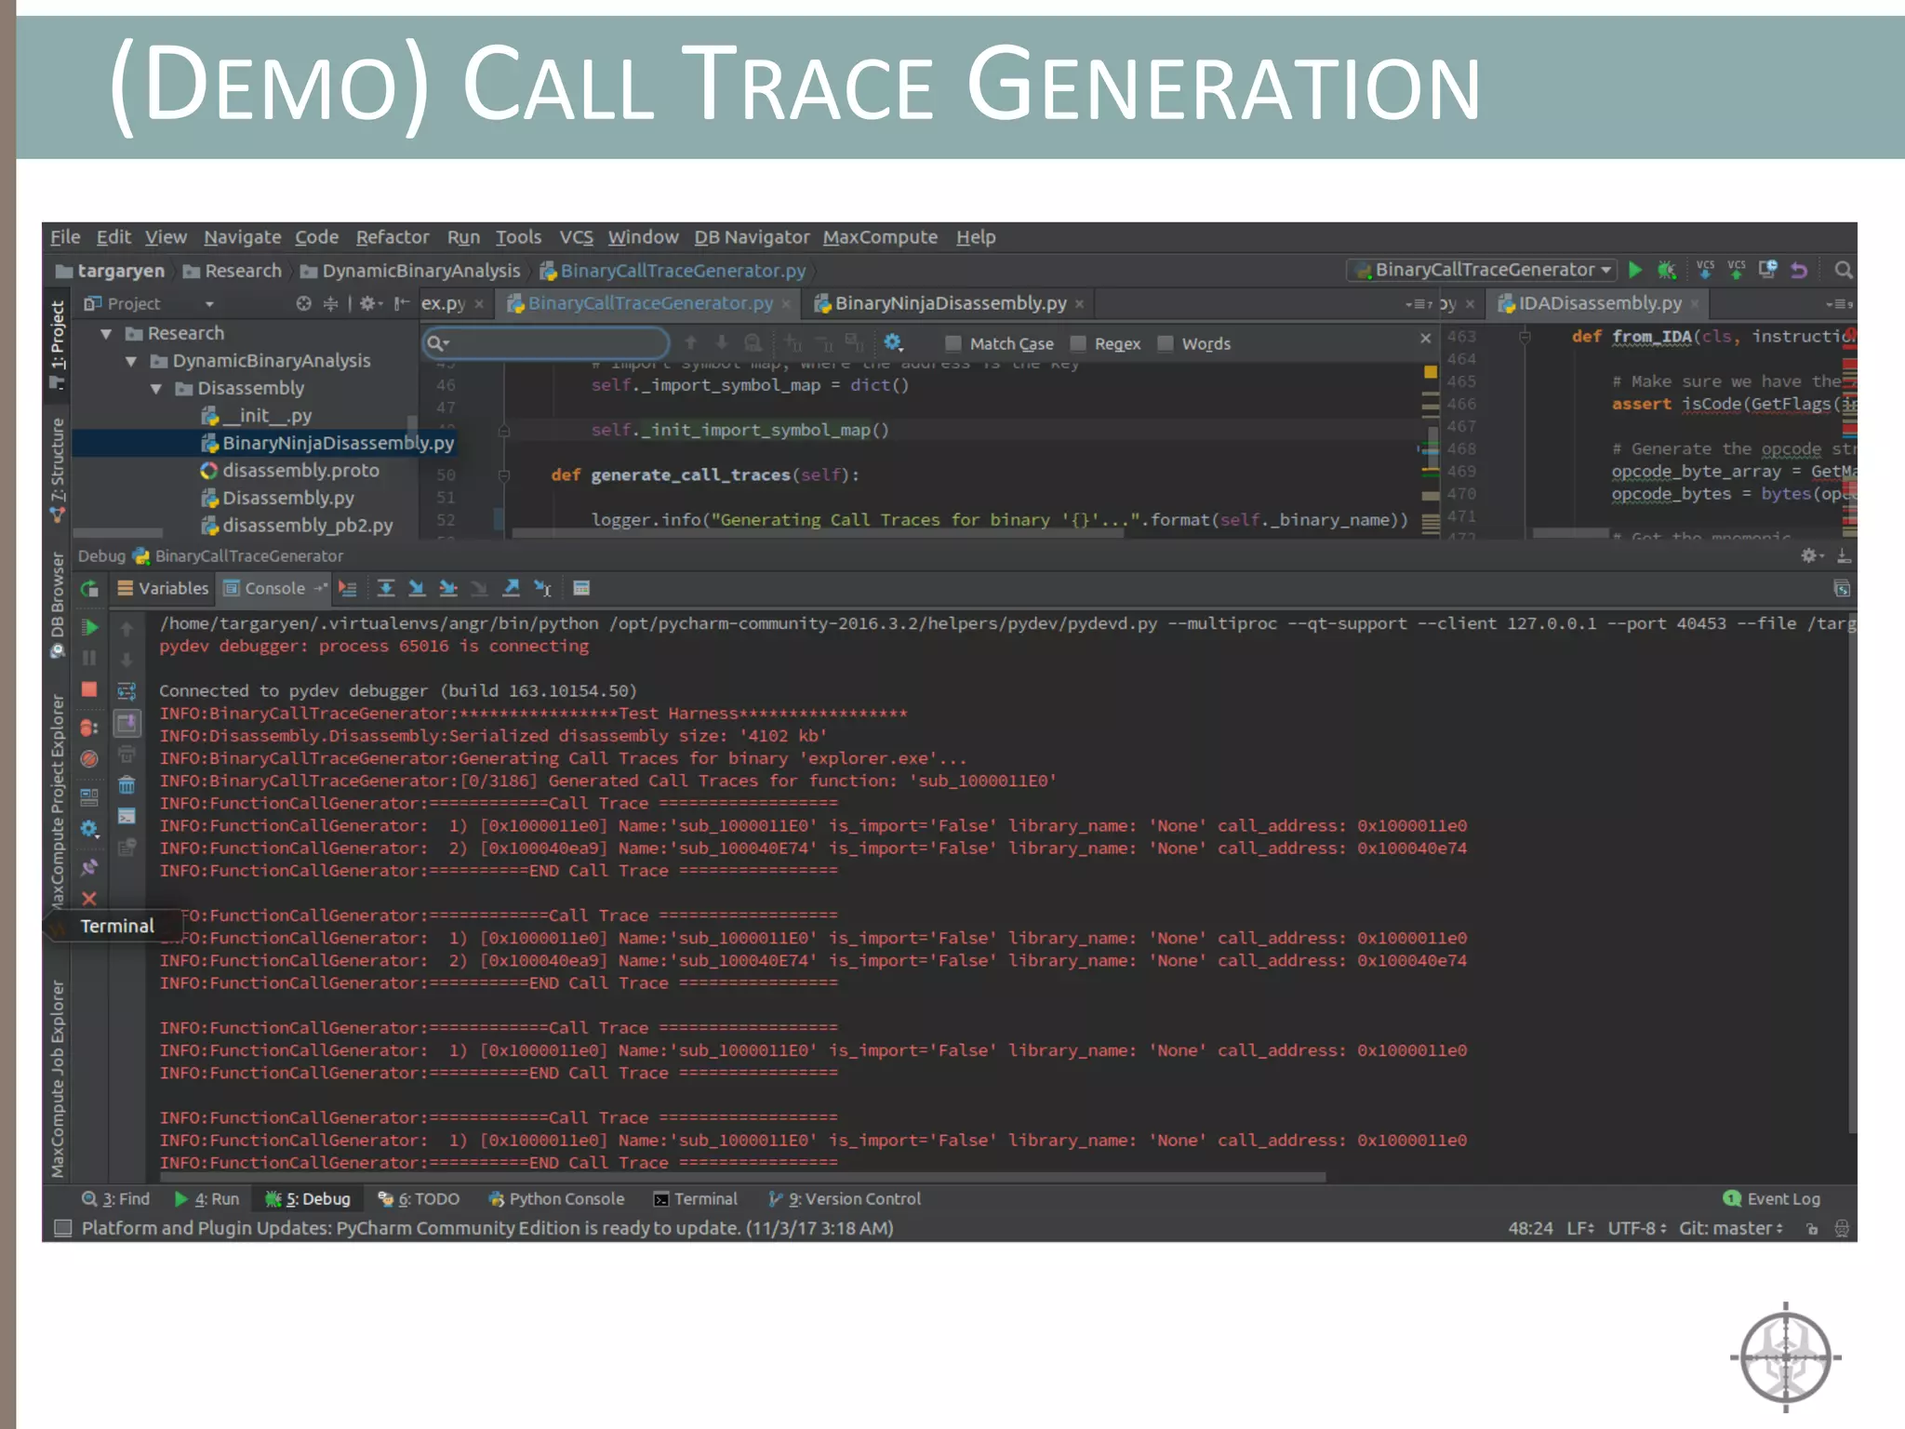Click the scroll from source target icon

pos(303,303)
